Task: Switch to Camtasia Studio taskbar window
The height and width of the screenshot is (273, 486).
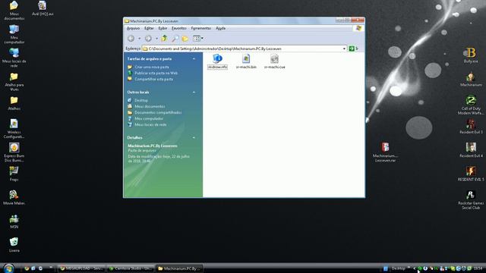Action: coord(131,268)
